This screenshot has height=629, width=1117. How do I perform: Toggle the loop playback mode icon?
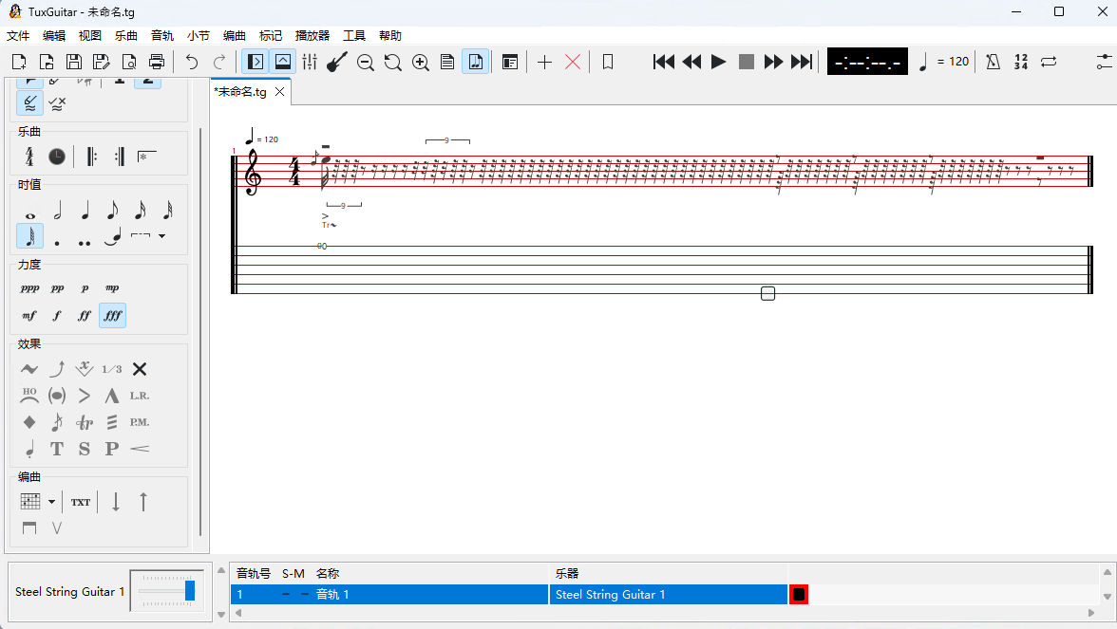point(1049,62)
